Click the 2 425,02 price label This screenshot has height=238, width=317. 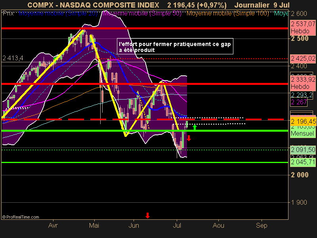[303, 58]
